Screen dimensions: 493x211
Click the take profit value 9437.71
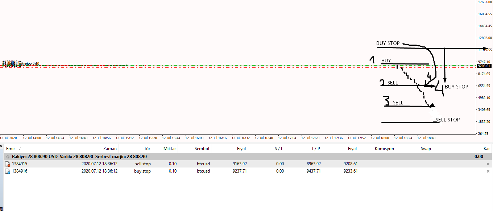tap(314, 171)
